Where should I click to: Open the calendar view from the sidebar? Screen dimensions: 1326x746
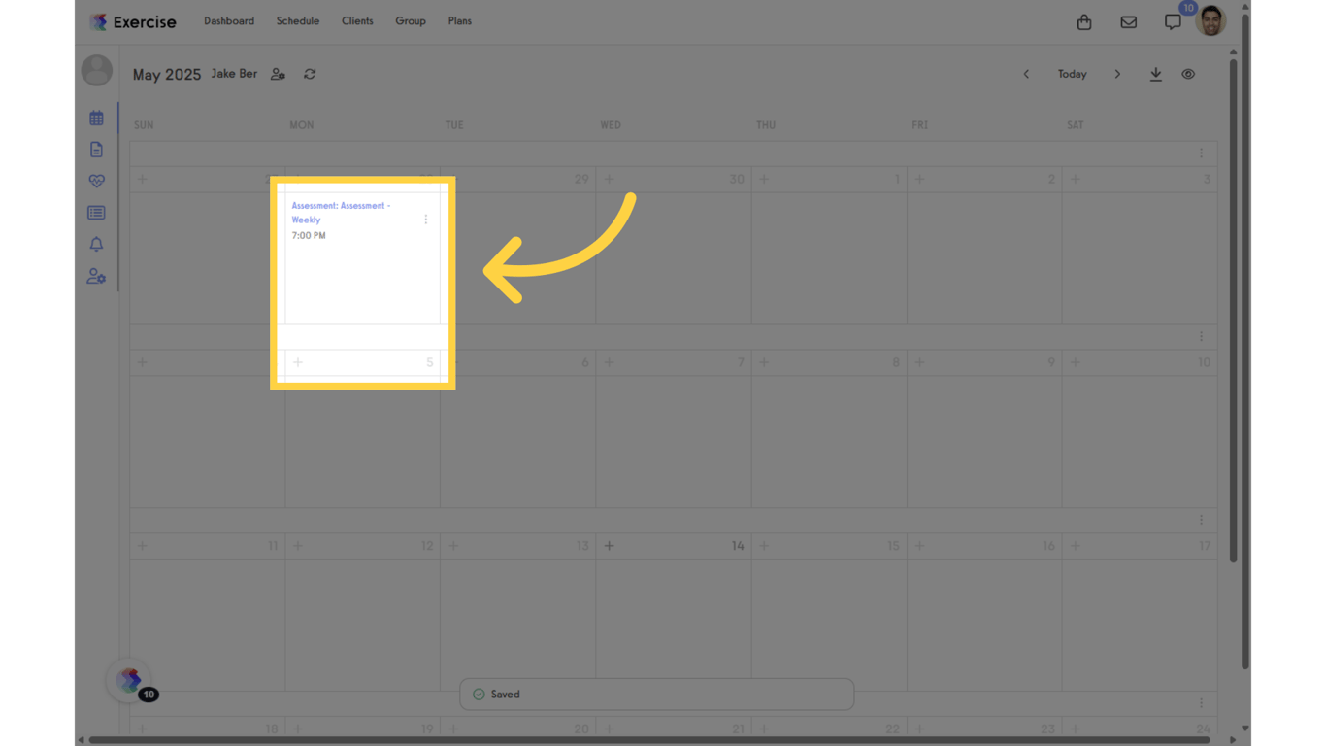click(96, 118)
